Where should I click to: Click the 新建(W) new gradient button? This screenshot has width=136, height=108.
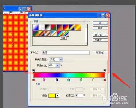(100, 52)
